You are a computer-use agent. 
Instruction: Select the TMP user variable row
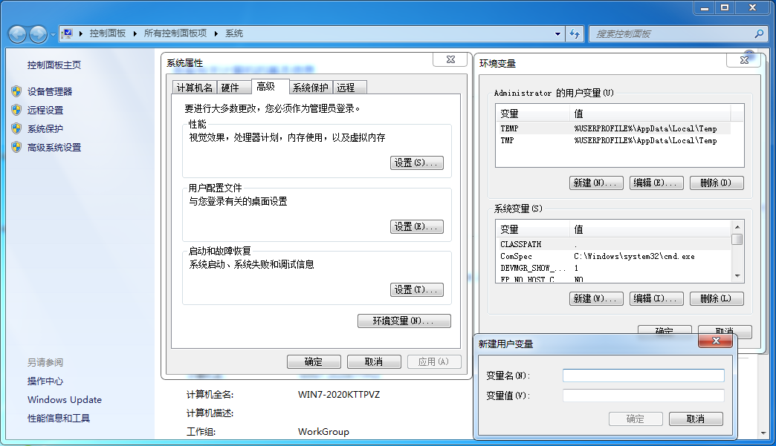coord(613,140)
